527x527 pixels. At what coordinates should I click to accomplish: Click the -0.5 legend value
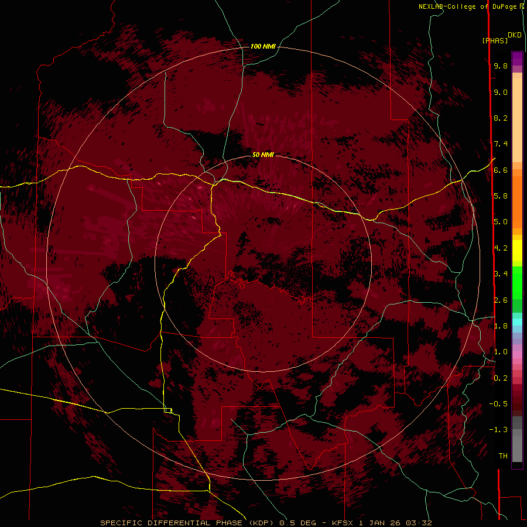(x=498, y=404)
